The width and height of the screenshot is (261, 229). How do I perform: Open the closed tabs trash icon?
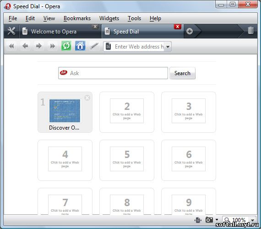click(250, 31)
